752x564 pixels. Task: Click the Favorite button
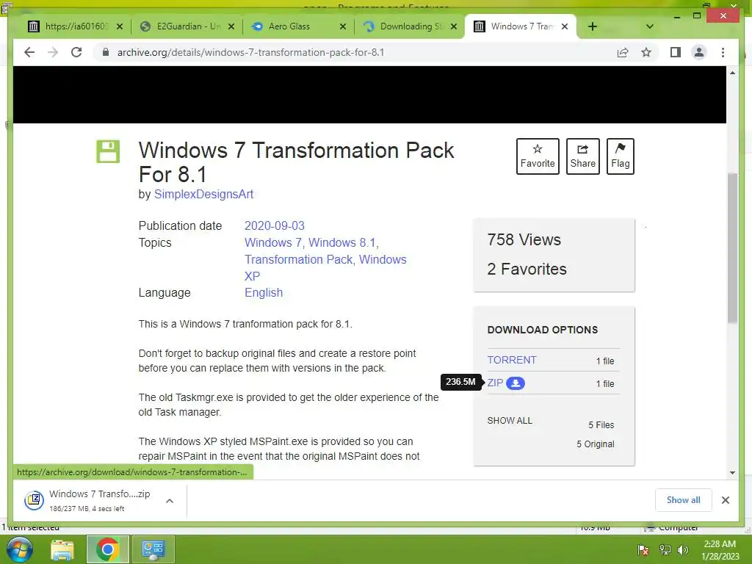[x=538, y=156]
